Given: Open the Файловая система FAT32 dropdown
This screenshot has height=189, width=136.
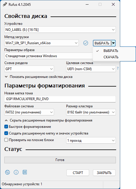Looking at the screenshot, I should pyautogui.click(x=29, y=112).
